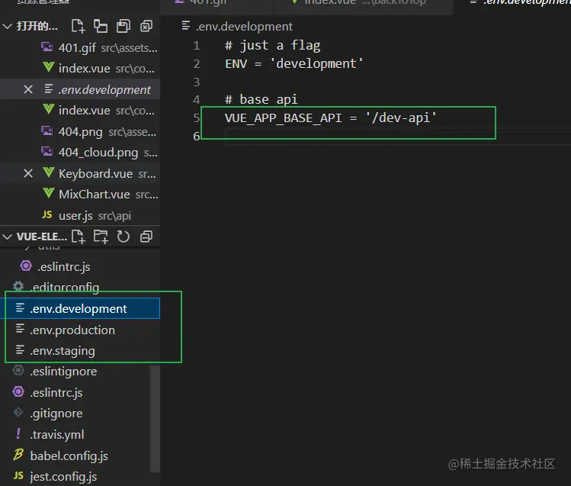The image size is (571, 486).
Task: Open index.vue listed above 404.png
Action: coord(80,111)
